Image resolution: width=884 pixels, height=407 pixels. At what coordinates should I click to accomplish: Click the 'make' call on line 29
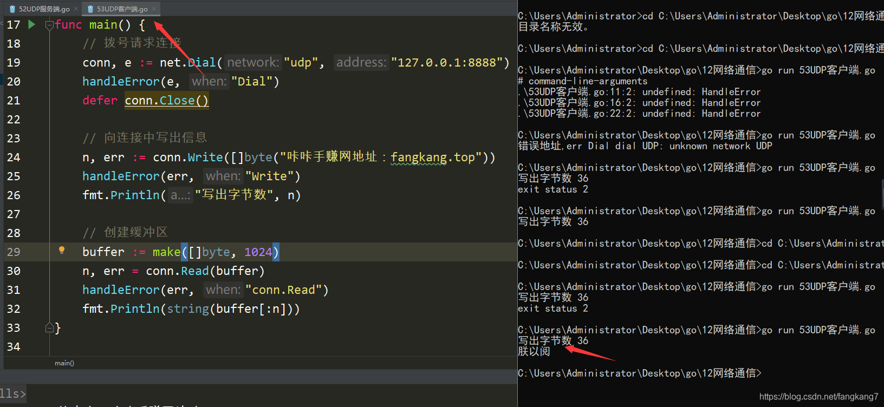pyautogui.click(x=166, y=252)
